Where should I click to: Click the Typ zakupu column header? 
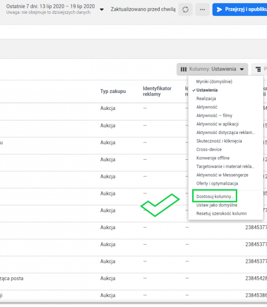[x=113, y=91]
